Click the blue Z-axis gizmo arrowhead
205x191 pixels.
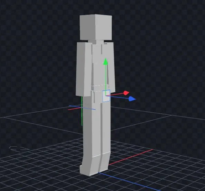132,99
